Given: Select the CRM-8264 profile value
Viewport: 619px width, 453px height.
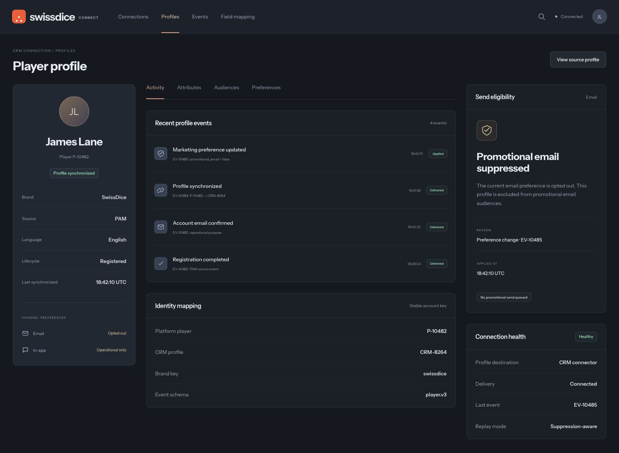Looking at the screenshot, I should coord(433,352).
